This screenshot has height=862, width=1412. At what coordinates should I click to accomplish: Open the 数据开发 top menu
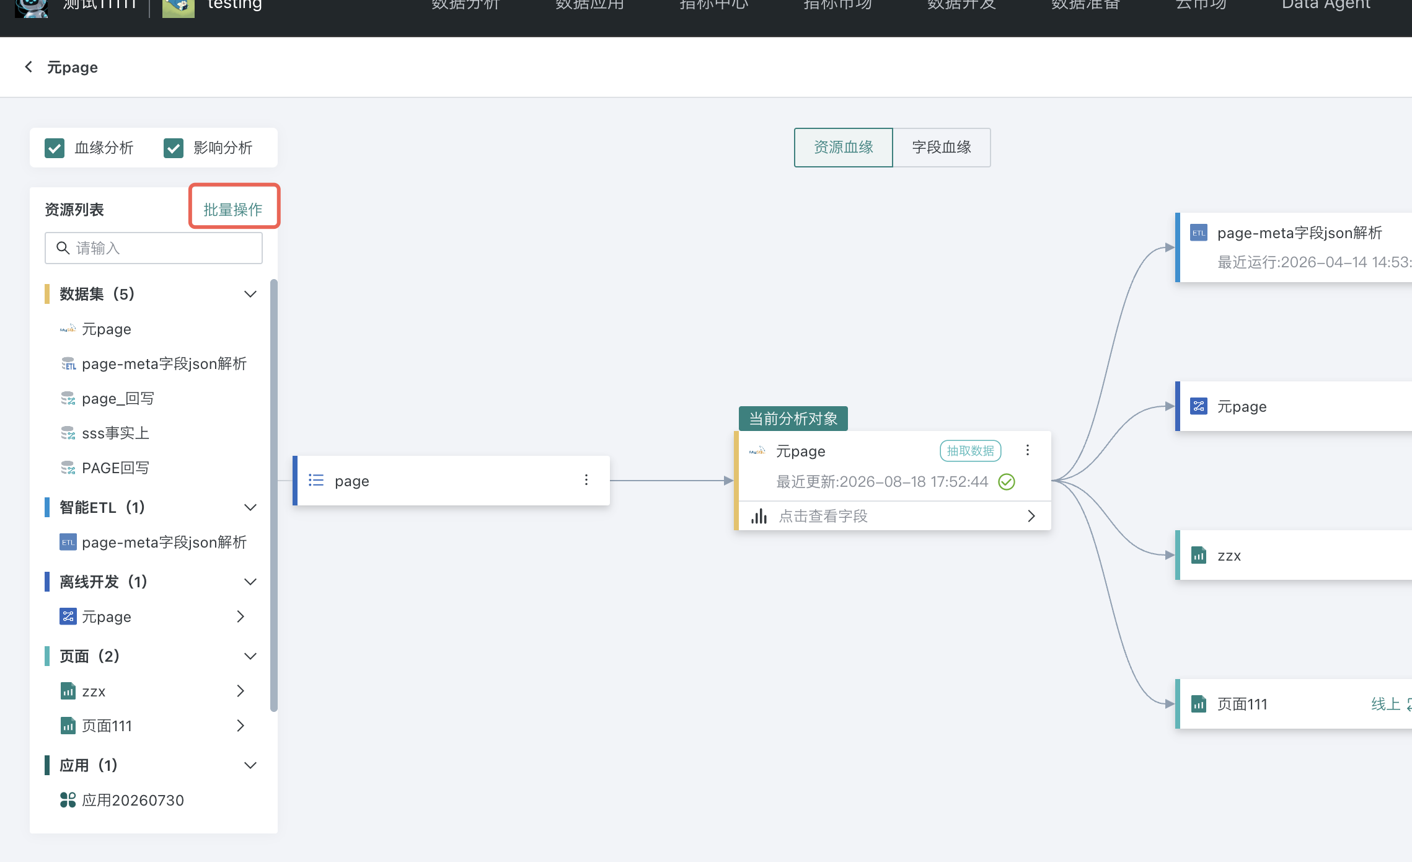(x=961, y=5)
